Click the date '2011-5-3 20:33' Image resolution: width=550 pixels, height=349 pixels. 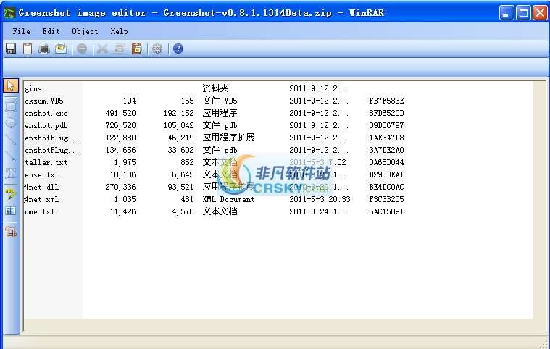(x=320, y=199)
